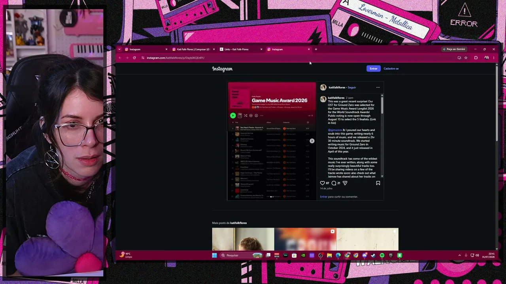Open the taskbar volume control
This screenshot has height=284, width=506.
[477, 256]
